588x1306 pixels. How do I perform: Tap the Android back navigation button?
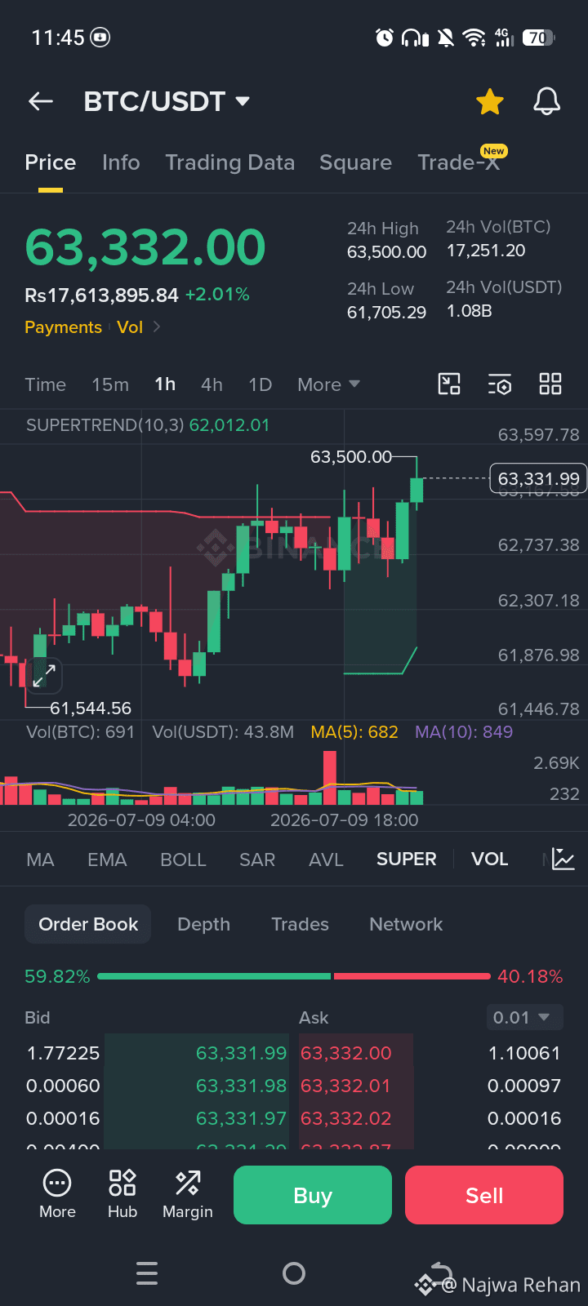tap(441, 1272)
